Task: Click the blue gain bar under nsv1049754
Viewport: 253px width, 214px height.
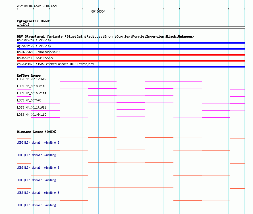Action: (x=131, y=43)
